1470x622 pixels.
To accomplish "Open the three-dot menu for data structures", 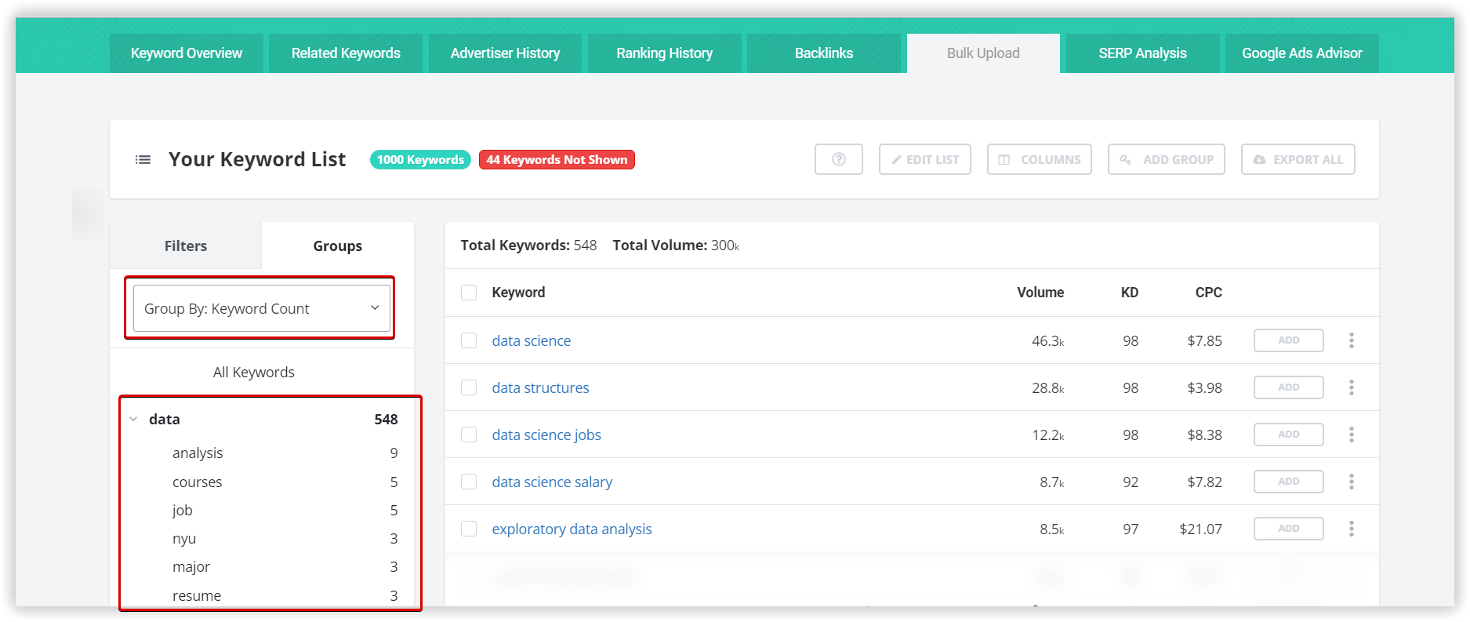I will 1351,387.
